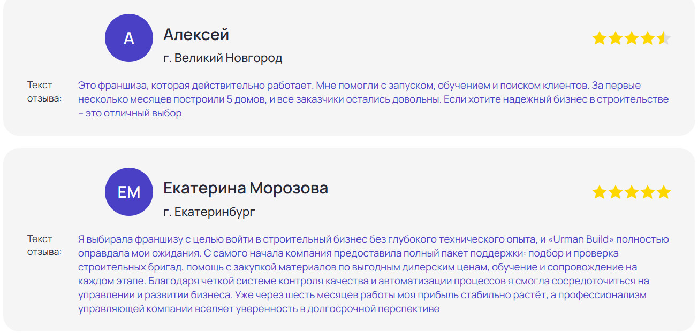Click the half-filled fifth star for Алексей
The image size is (698, 334).
664,38
